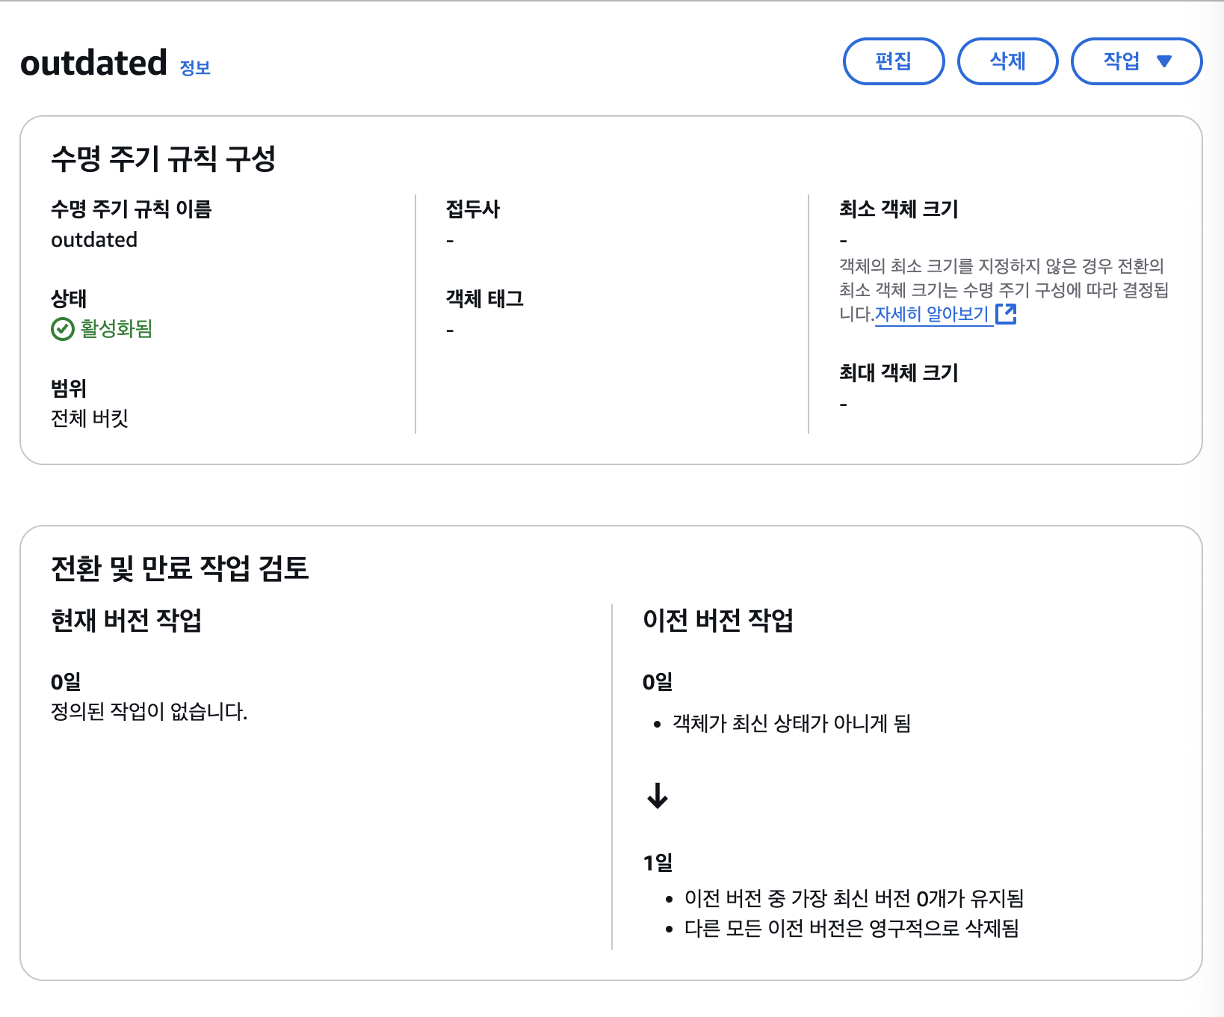
Task: Click the large outdated page title
Action: point(93,63)
